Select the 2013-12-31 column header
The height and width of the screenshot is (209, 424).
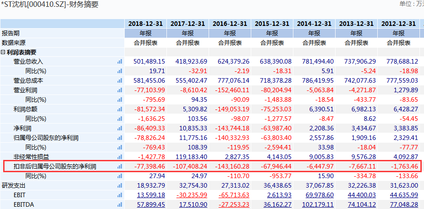(356, 24)
